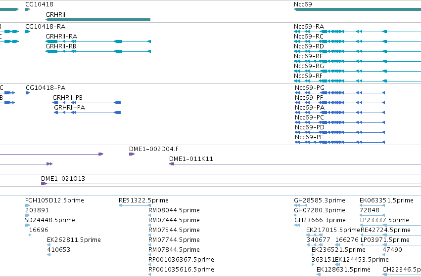
Task: Select GRHRII-RA transcript label
Action: pyautogui.click(x=61, y=37)
